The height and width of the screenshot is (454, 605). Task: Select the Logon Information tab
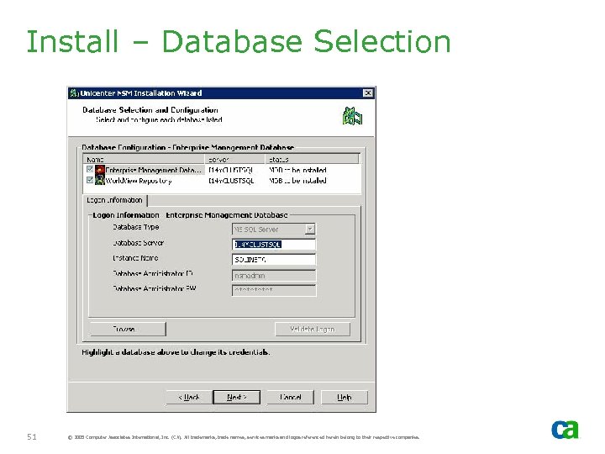114,200
